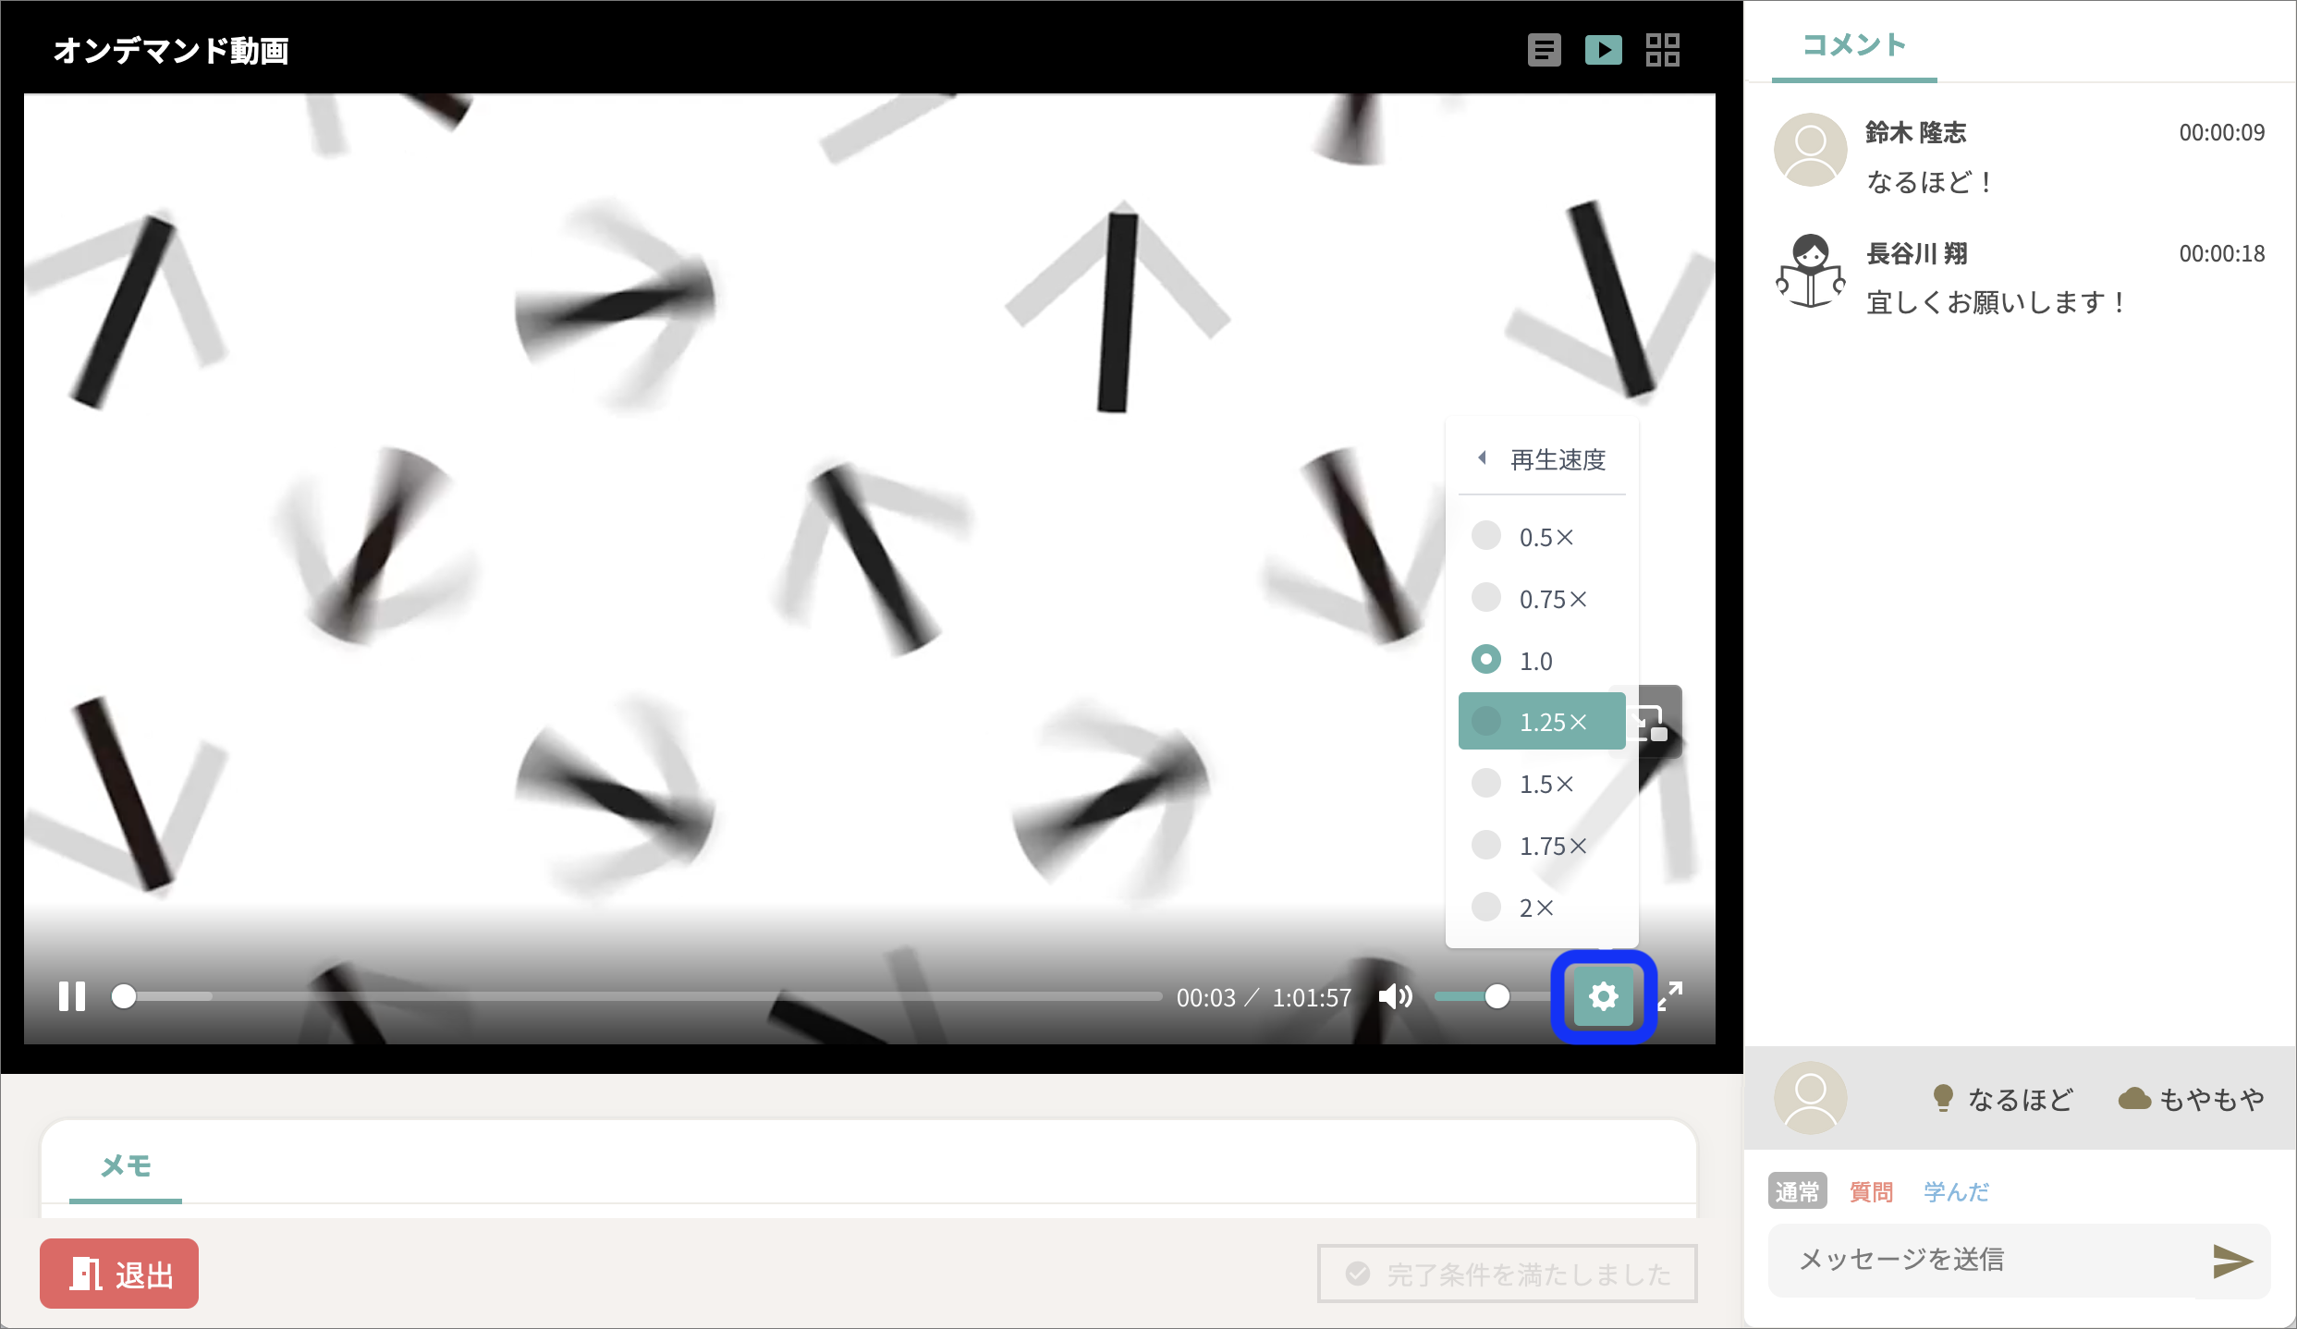
Task: Send a なるほど reaction
Action: click(x=2002, y=1099)
